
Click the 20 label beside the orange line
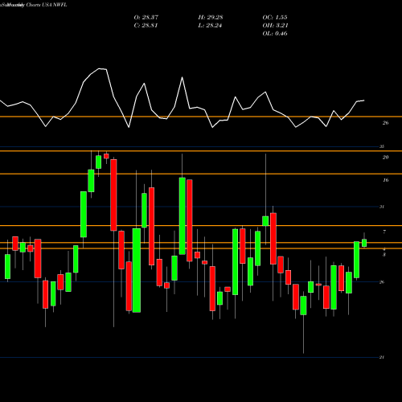coord(385,158)
